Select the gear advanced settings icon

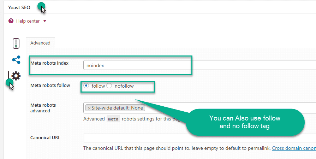16,76
